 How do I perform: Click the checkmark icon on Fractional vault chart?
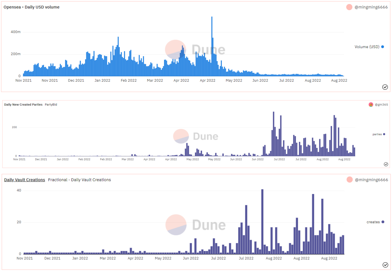[385, 265]
